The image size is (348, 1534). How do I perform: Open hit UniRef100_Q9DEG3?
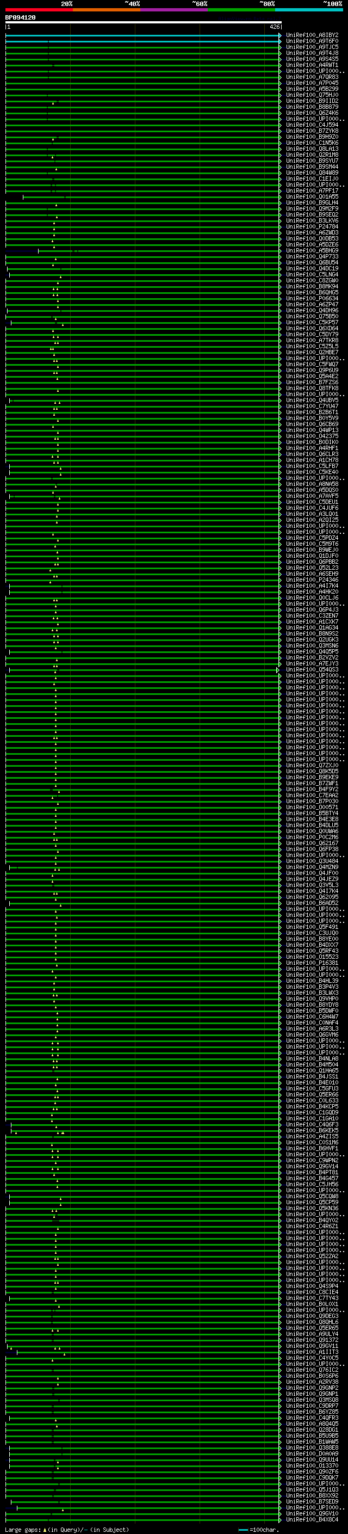312,1316
